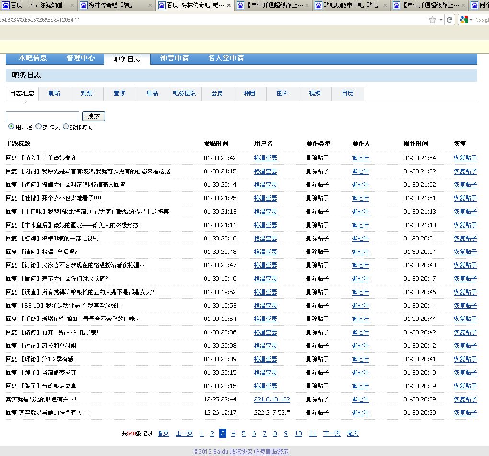The height and width of the screenshot is (456, 489).
Task: Open the Google search engine icon dropdown
Action: (x=466, y=20)
